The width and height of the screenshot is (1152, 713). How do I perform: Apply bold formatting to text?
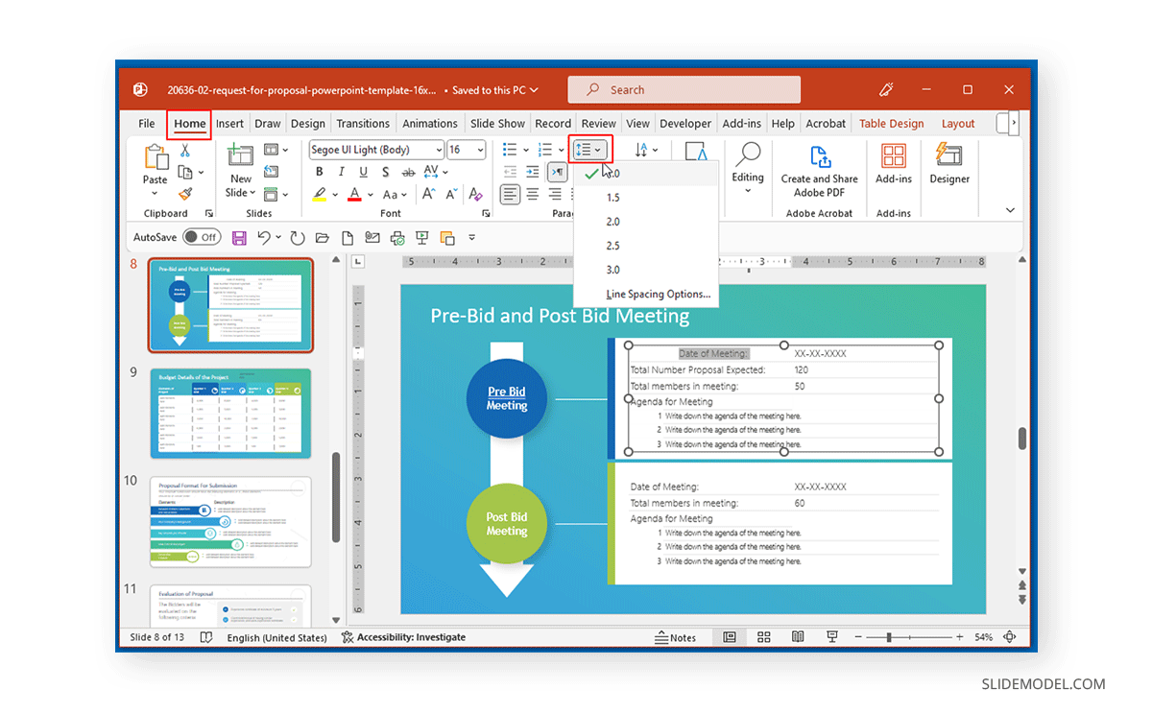[x=319, y=171]
